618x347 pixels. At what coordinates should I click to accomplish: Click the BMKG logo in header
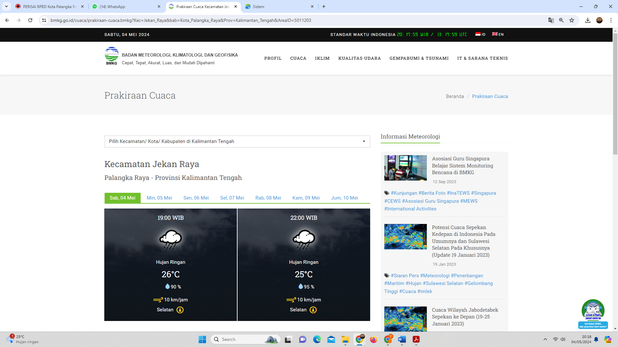(111, 56)
